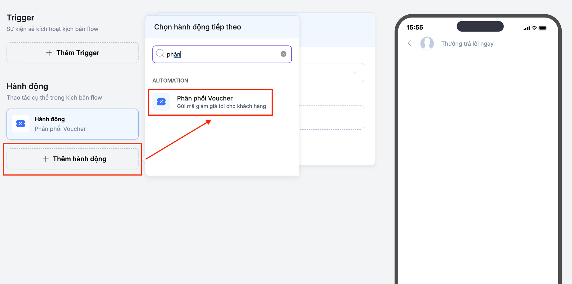Click the plus icon beside Thêm hành động

point(46,159)
